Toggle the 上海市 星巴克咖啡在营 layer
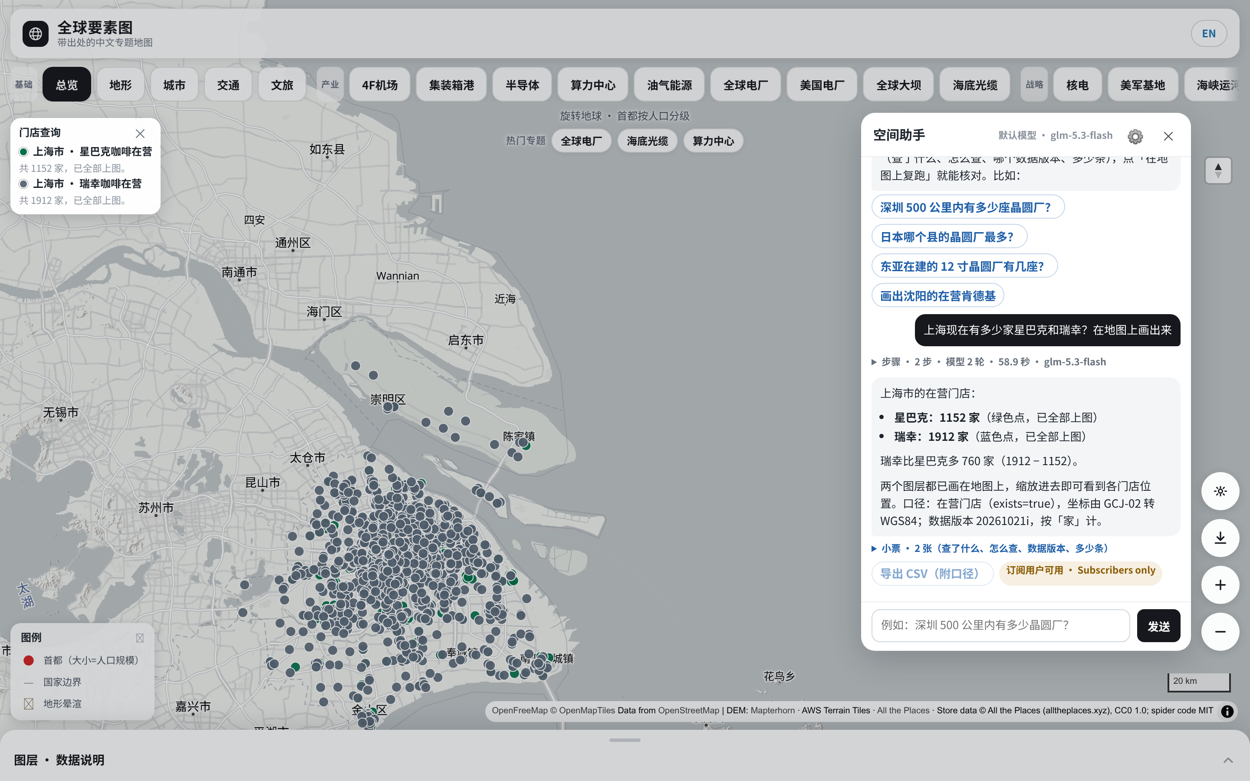 [x=85, y=151]
